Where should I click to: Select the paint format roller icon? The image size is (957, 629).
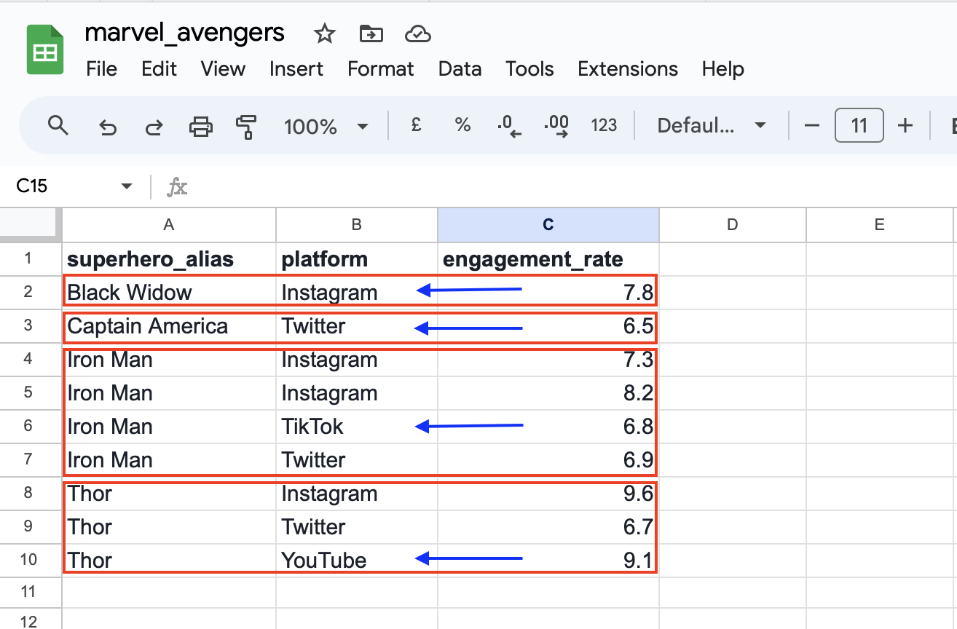tap(246, 127)
